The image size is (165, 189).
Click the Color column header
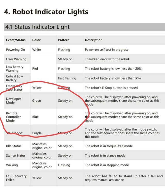tap(36, 40)
